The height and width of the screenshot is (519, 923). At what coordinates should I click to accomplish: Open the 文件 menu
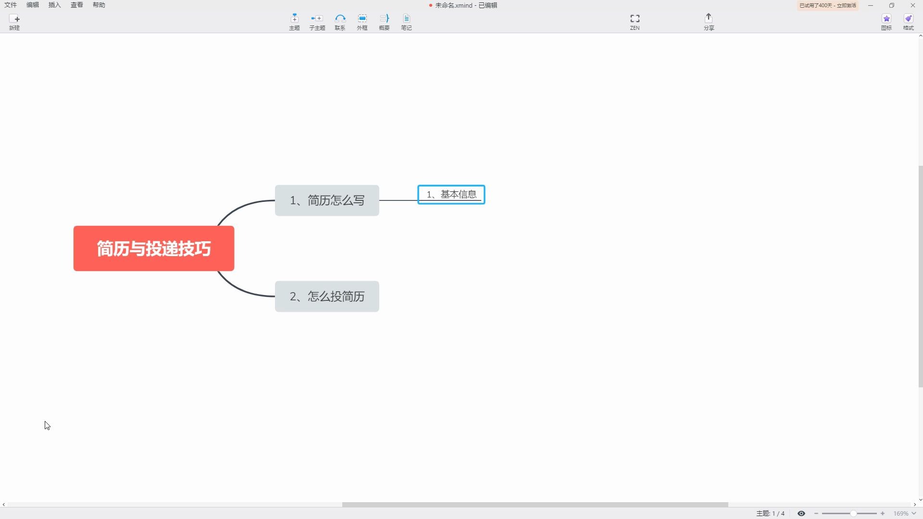click(11, 5)
